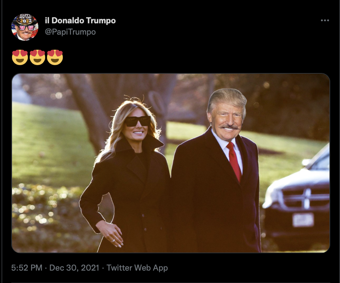Screen dimensions: 340x283
Task: Click the first heart-eyes emoji
Action: [20, 57]
